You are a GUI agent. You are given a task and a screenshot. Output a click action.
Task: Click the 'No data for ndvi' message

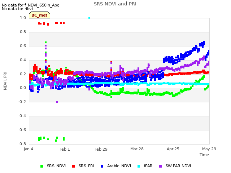click(17, 9)
